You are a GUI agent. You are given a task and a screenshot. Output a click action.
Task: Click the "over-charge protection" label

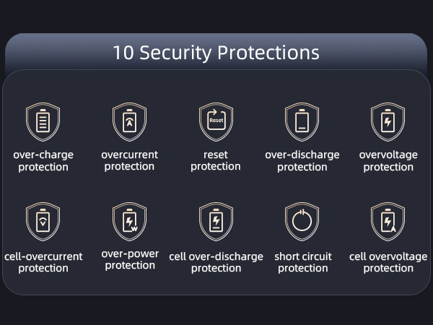(x=43, y=161)
